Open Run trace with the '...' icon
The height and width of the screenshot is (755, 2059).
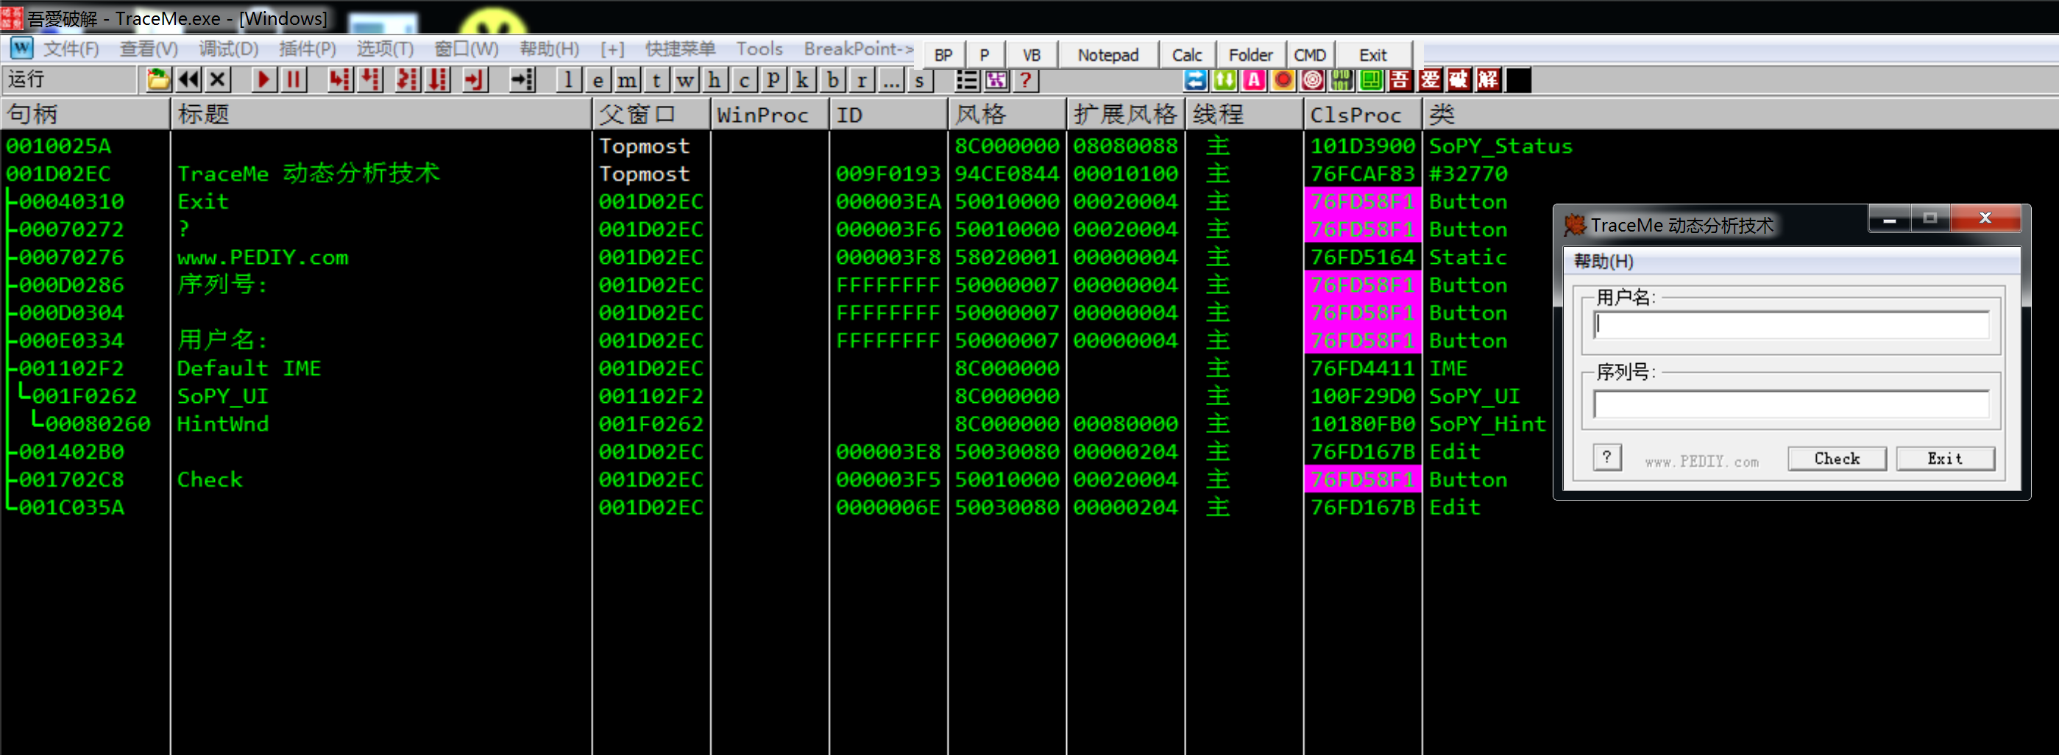[x=891, y=80]
